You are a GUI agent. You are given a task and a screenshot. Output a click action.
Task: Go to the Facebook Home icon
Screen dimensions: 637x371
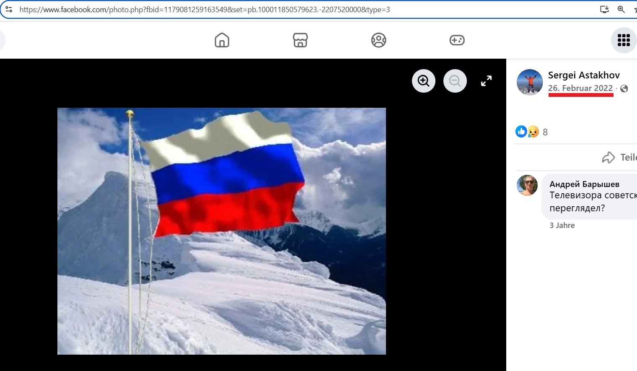222,40
